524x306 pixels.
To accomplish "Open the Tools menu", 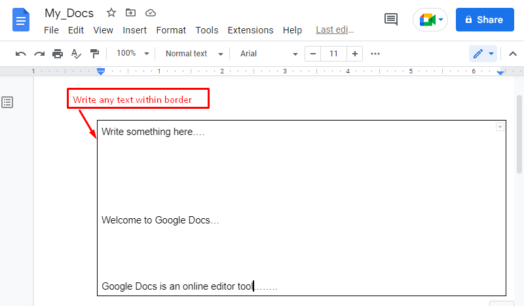I will [x=207, y=30].
